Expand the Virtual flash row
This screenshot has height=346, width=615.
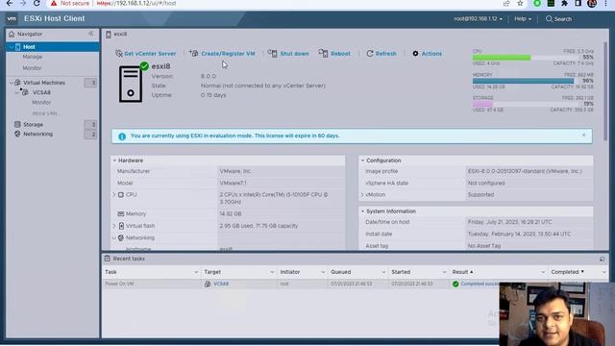coord(114,226)
